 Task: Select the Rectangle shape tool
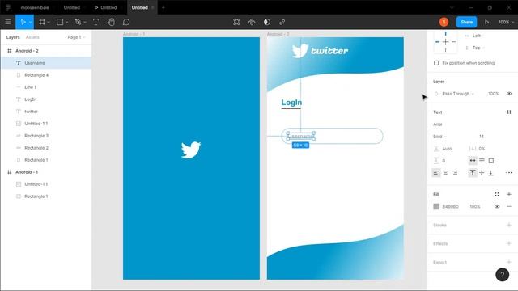point(60,22)
